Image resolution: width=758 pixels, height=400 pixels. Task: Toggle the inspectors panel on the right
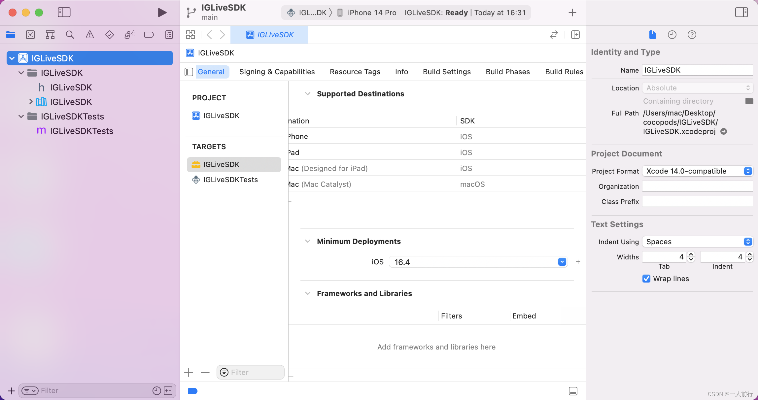(x=741, y=13)
